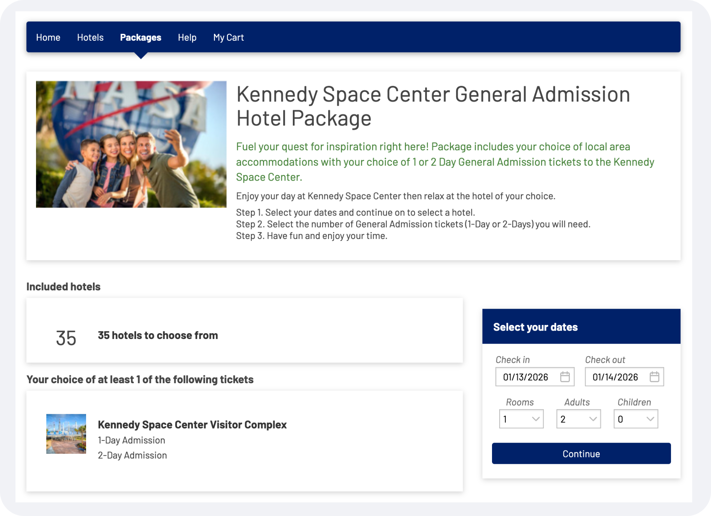Screen dimensions: 711x516
Task: Click the Check in date field
Action: point(526,377)
